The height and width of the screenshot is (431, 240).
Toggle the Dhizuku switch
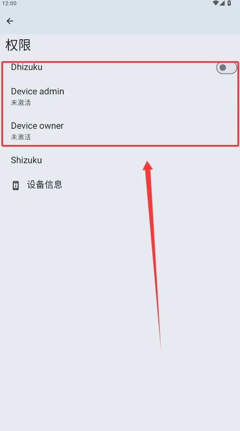226,68
